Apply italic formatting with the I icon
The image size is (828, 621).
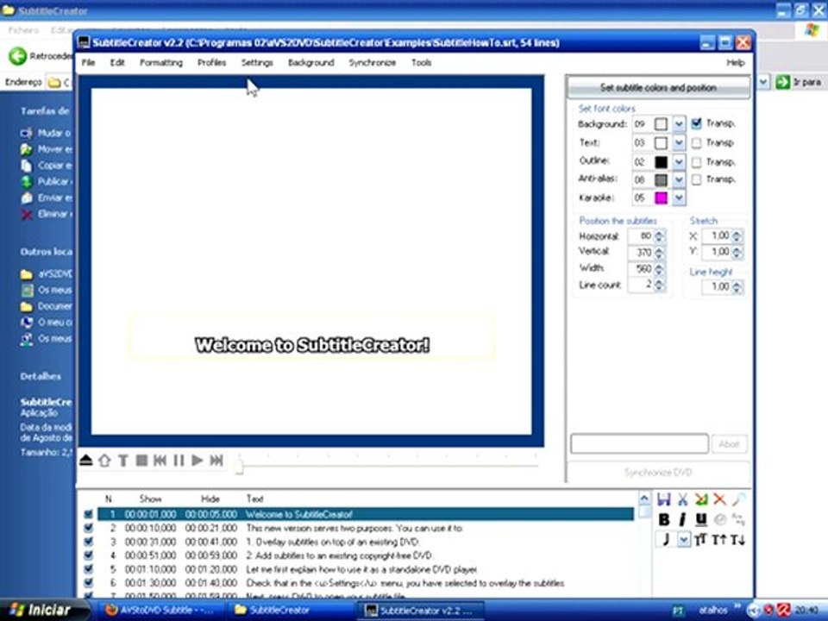pos(682,519)
